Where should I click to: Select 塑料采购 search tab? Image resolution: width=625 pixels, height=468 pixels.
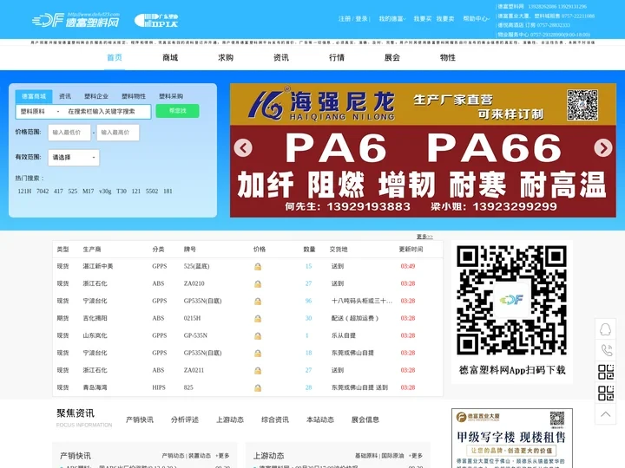coord(171,96)
